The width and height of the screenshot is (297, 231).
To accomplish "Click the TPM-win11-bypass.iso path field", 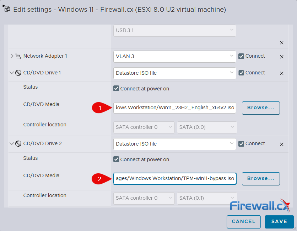I will [x=175, y=179].
